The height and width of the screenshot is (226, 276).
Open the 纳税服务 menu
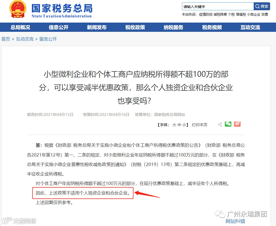(x=173, y=27)
